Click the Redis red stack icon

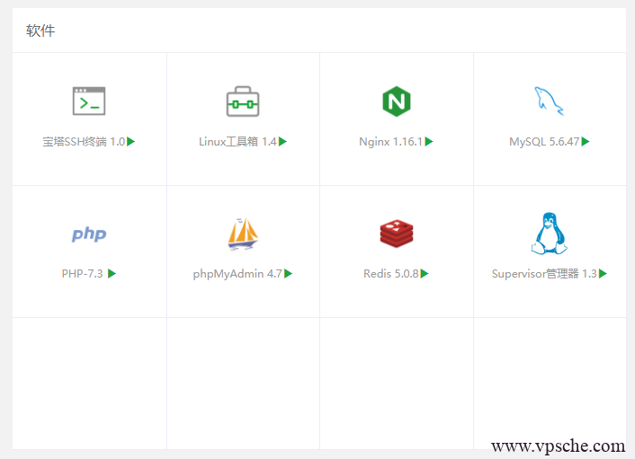point(397,234)
